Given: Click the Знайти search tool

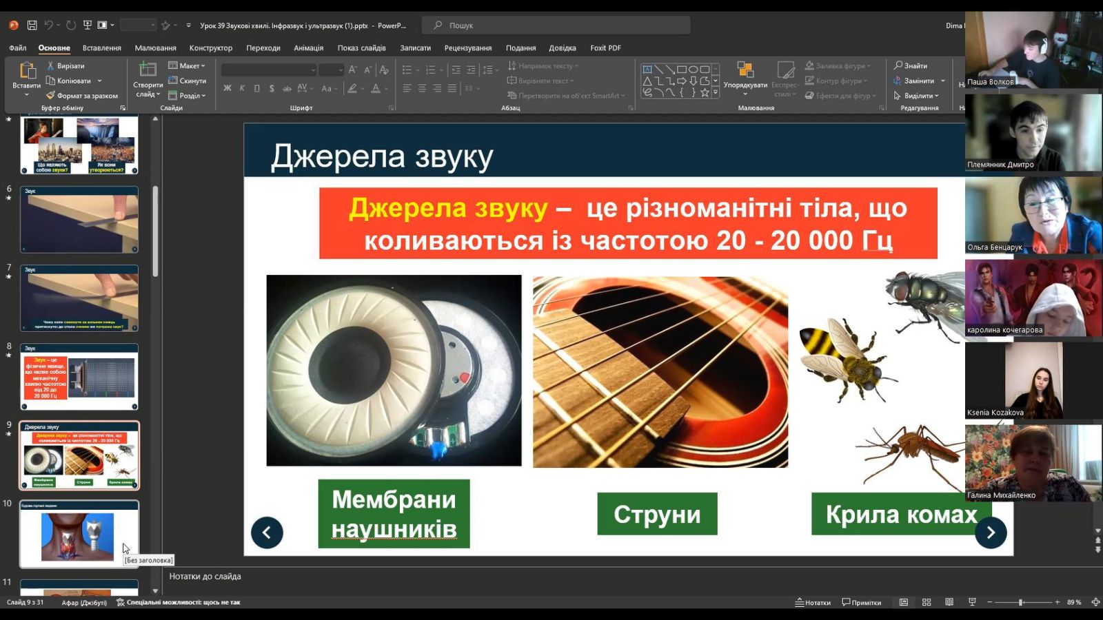Looking at the screenshot, I should 911,66.
